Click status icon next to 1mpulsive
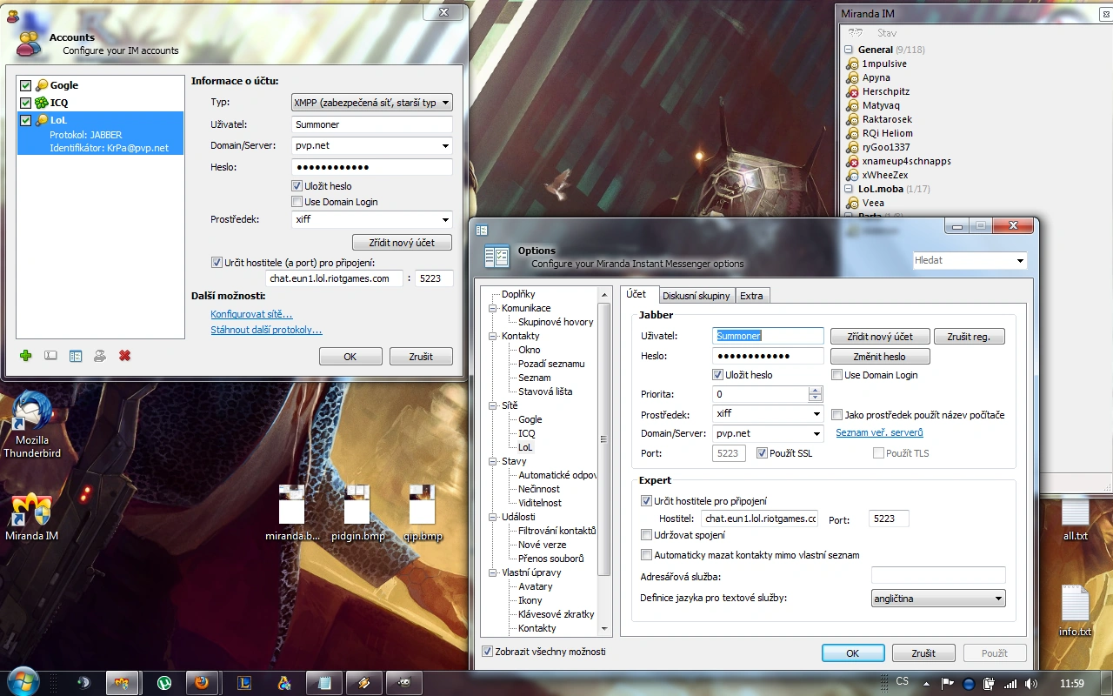Viewport: 1113px width, 696px height. click(x=853, y=64)
